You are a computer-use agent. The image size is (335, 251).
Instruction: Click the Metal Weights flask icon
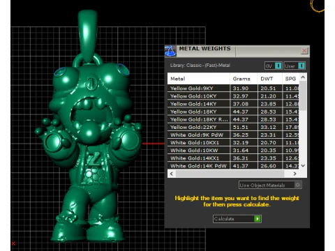pos(170,51)
